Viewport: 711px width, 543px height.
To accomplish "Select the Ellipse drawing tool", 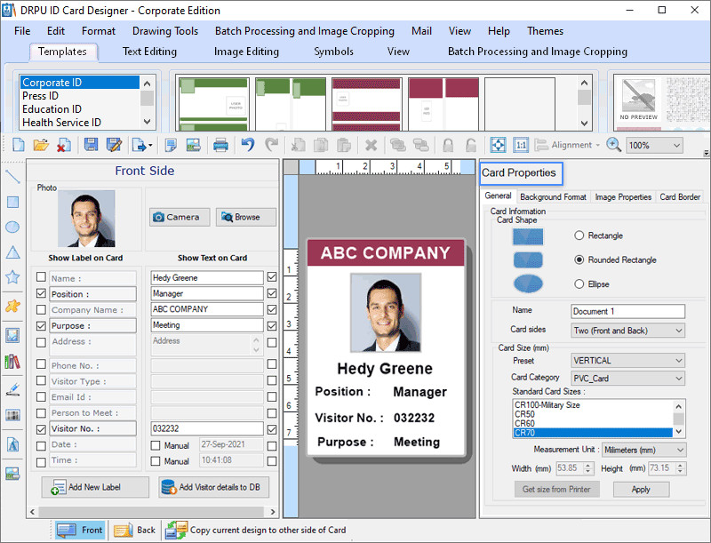I will (12, 227).
